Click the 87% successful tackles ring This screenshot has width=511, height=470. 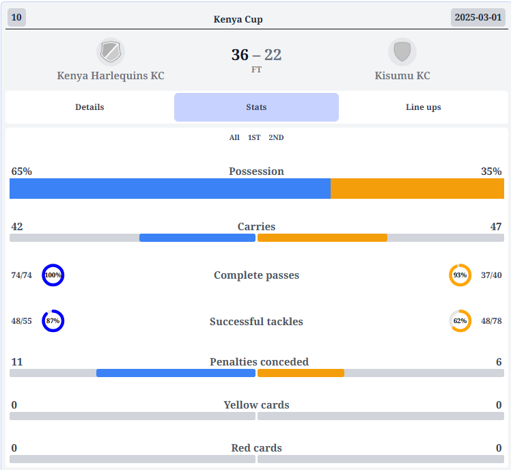coord(53,321)
